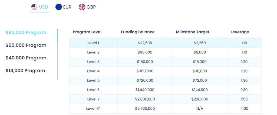Click the $5,760,000 funding balance cell
Image resolution: width=277 pixels, height=115 pixels.
(145, 109)
